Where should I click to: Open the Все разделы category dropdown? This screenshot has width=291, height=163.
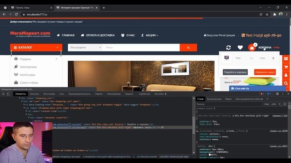(85, 48)
